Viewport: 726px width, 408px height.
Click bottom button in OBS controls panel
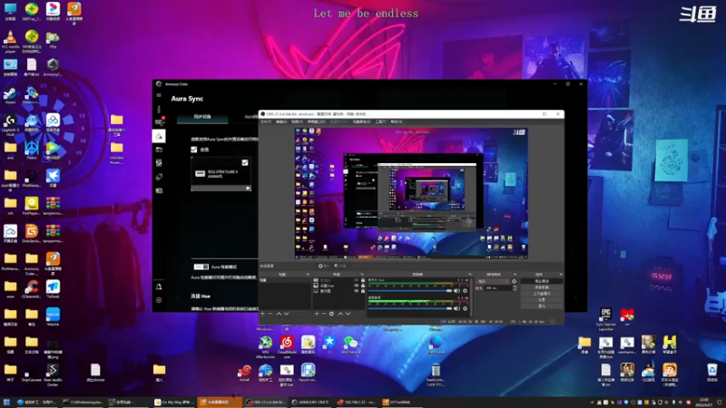[542, 306]
